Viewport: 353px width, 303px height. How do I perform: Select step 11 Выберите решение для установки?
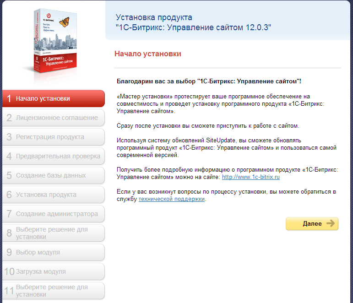pyautogui.click(x=54, y=291)
